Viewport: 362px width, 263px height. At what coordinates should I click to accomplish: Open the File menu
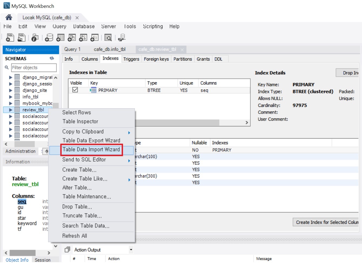(8, 26)
